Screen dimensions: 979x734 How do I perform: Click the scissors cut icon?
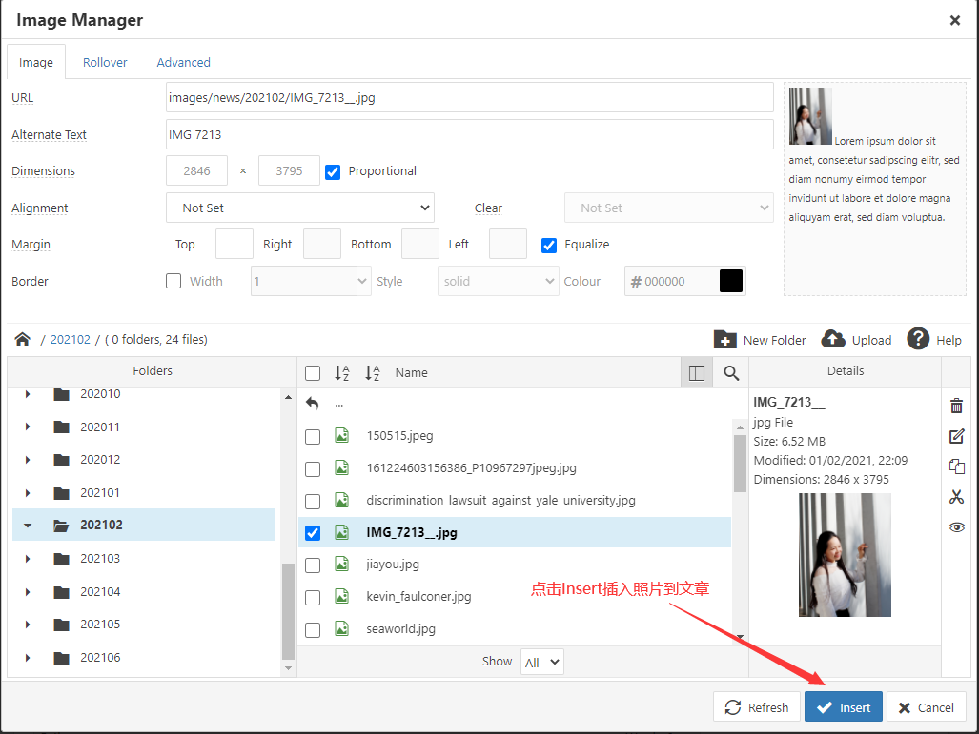coord(956,496)
